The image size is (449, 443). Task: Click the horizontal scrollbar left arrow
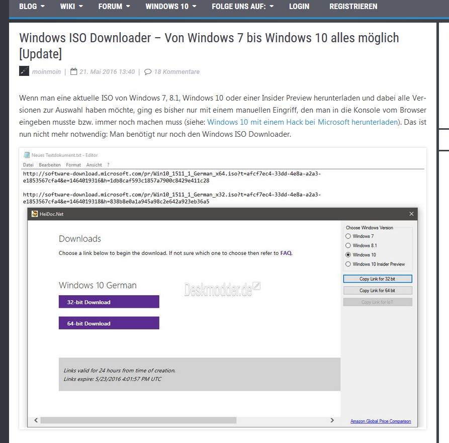pyautogui.click(x=36, y=420)
